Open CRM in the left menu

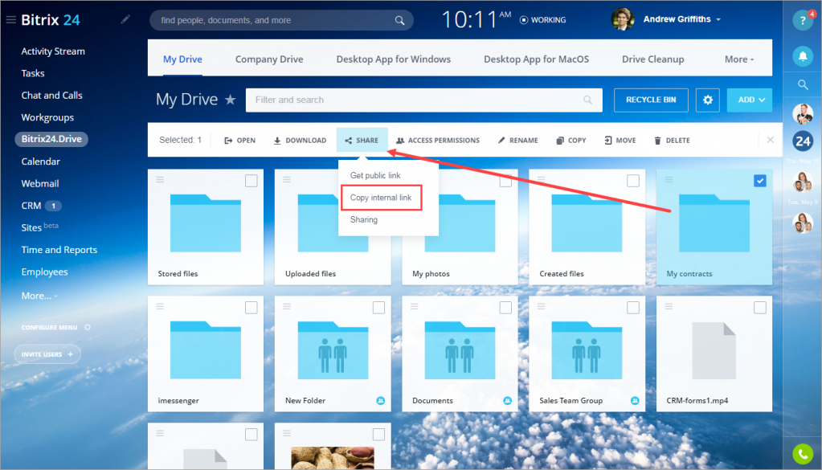pyautogui.click(x=31, y=206)
